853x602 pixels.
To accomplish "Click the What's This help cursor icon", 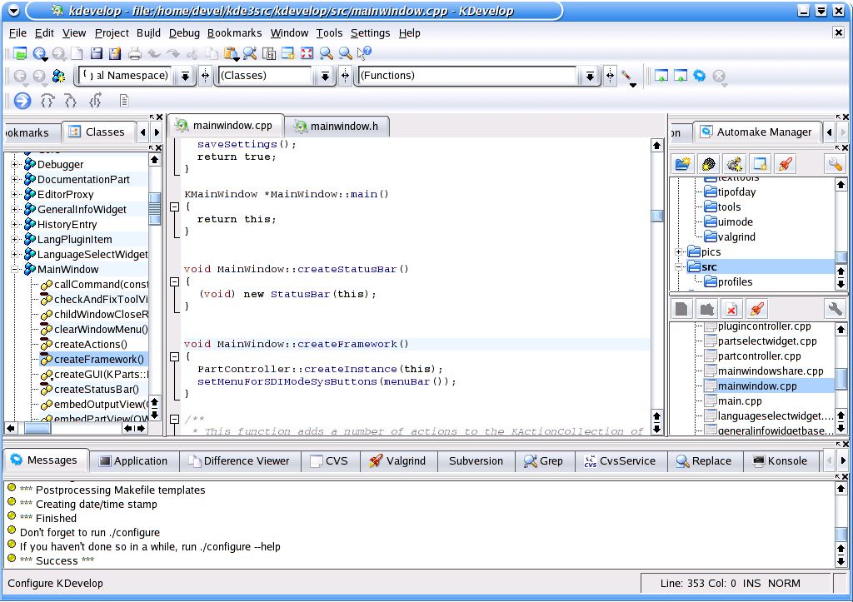I will tap(364, 53).
